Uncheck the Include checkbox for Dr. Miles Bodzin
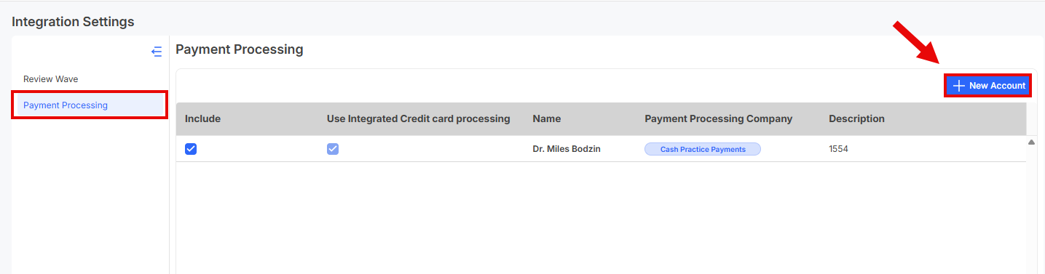1045x274 pixels. tap(191, 149)
